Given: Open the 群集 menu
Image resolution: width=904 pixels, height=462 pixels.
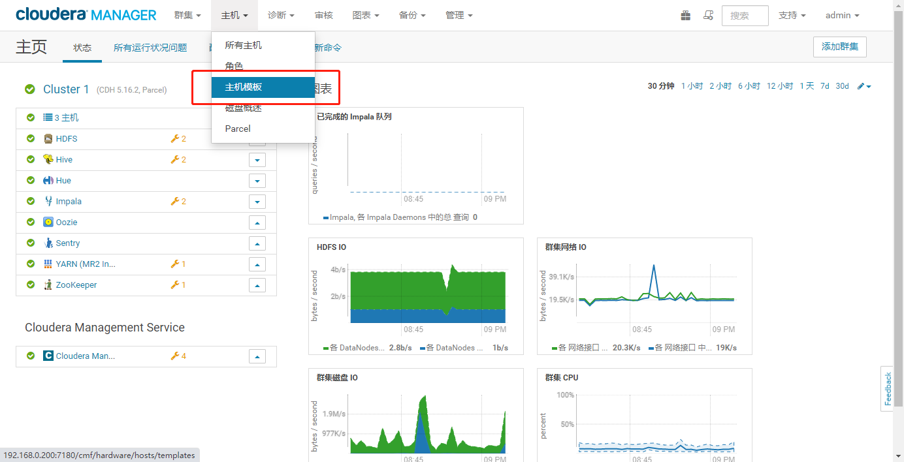Looking at the screenshot, I should tap(187, 15).
